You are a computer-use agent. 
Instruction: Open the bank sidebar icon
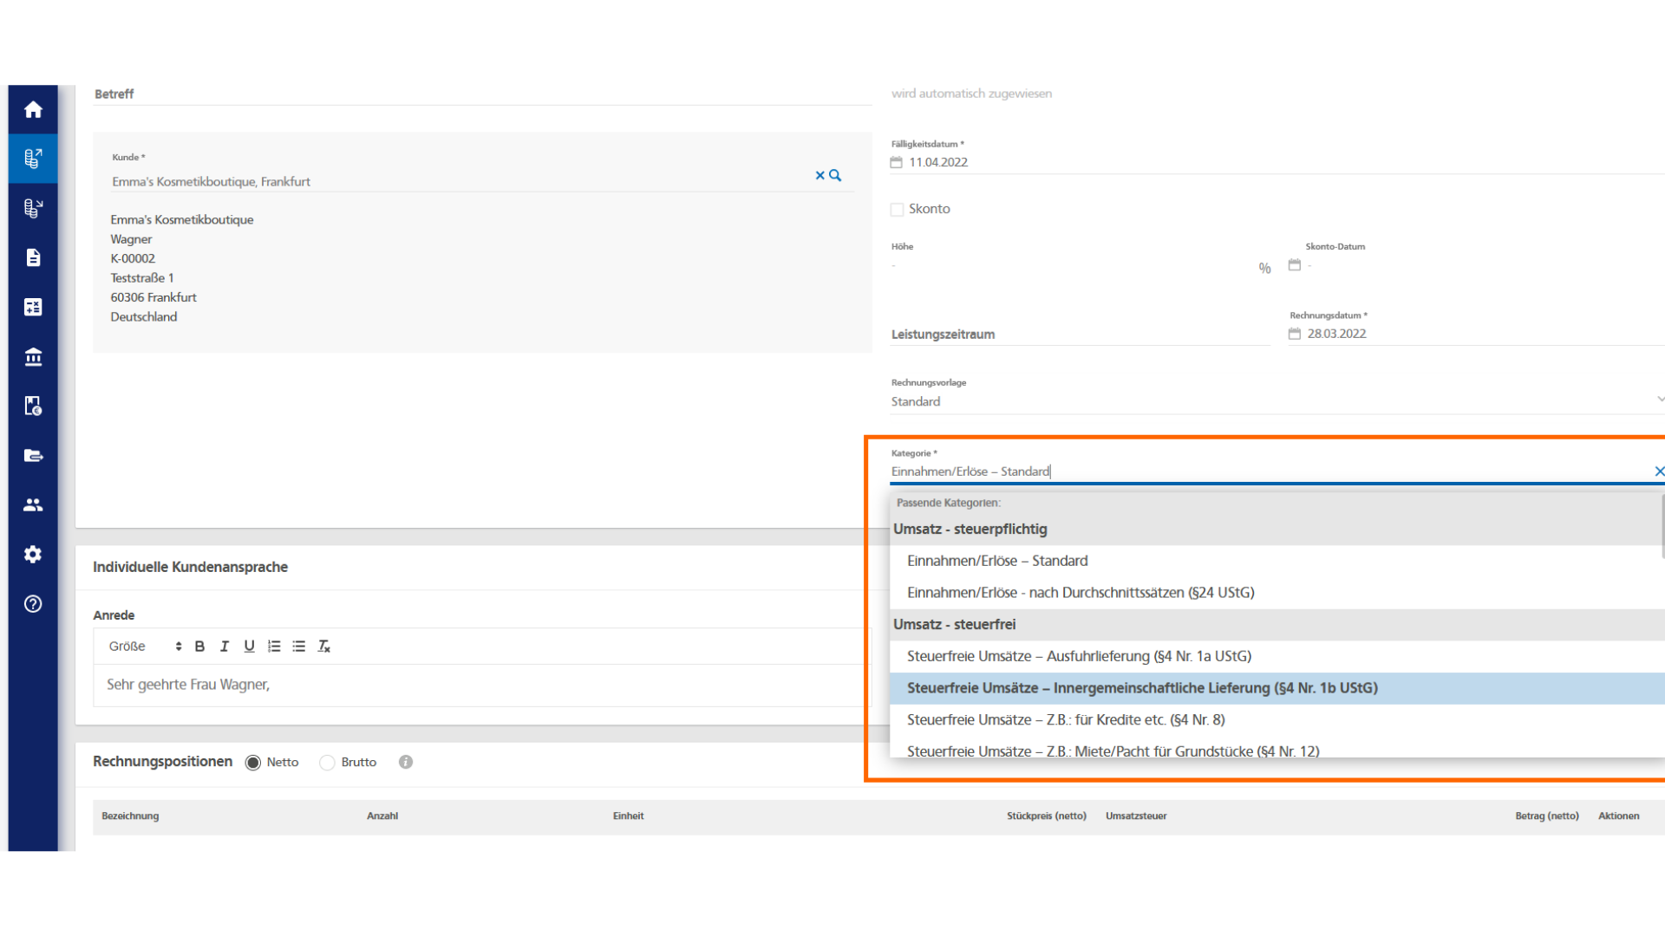pyautogui.click(x=33, y=356)
